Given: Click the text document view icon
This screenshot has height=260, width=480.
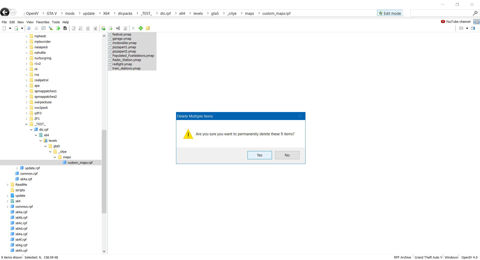Looking at the screenshot, I should 88,28.
